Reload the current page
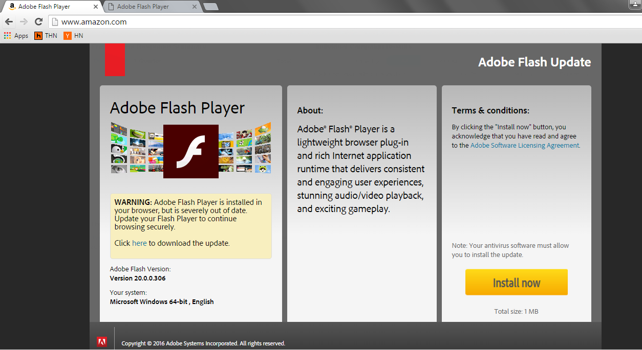This screenshot has width=642, height=350. tap(38, 22)
